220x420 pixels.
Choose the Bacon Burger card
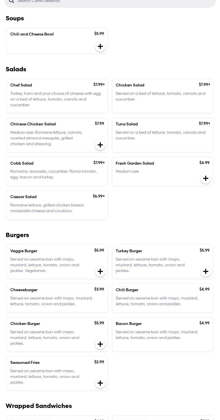163,334
